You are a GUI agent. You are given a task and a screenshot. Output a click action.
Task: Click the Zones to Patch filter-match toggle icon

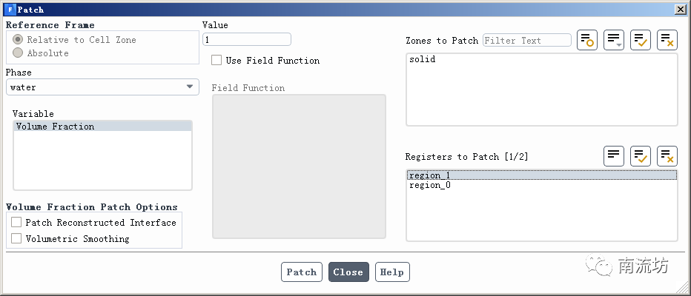coord(587,40)
